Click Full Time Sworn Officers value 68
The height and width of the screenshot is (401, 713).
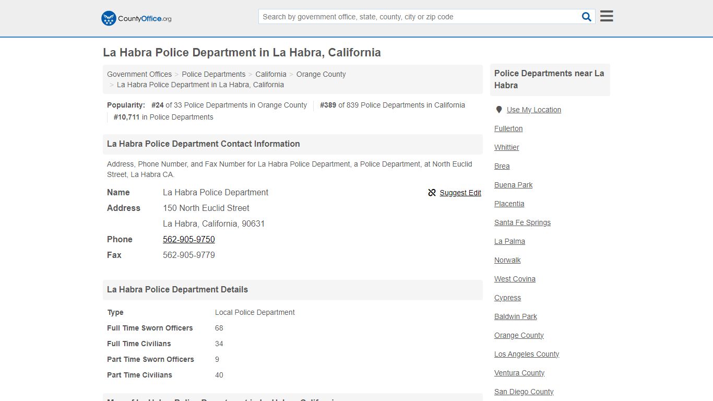(219, 328)
